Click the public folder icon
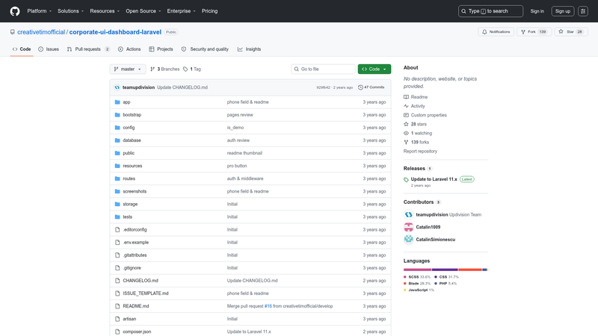 [x=117, y=153]
